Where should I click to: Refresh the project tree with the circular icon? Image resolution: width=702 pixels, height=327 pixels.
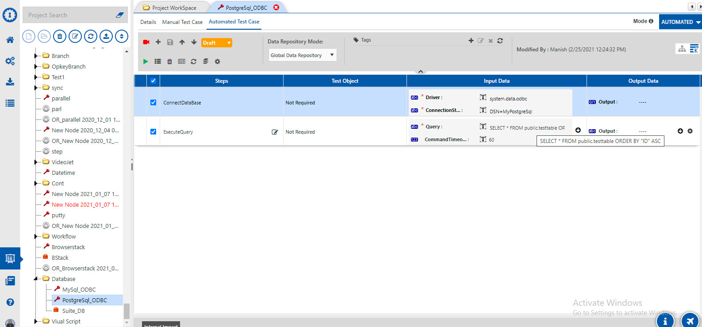[91, 36]
